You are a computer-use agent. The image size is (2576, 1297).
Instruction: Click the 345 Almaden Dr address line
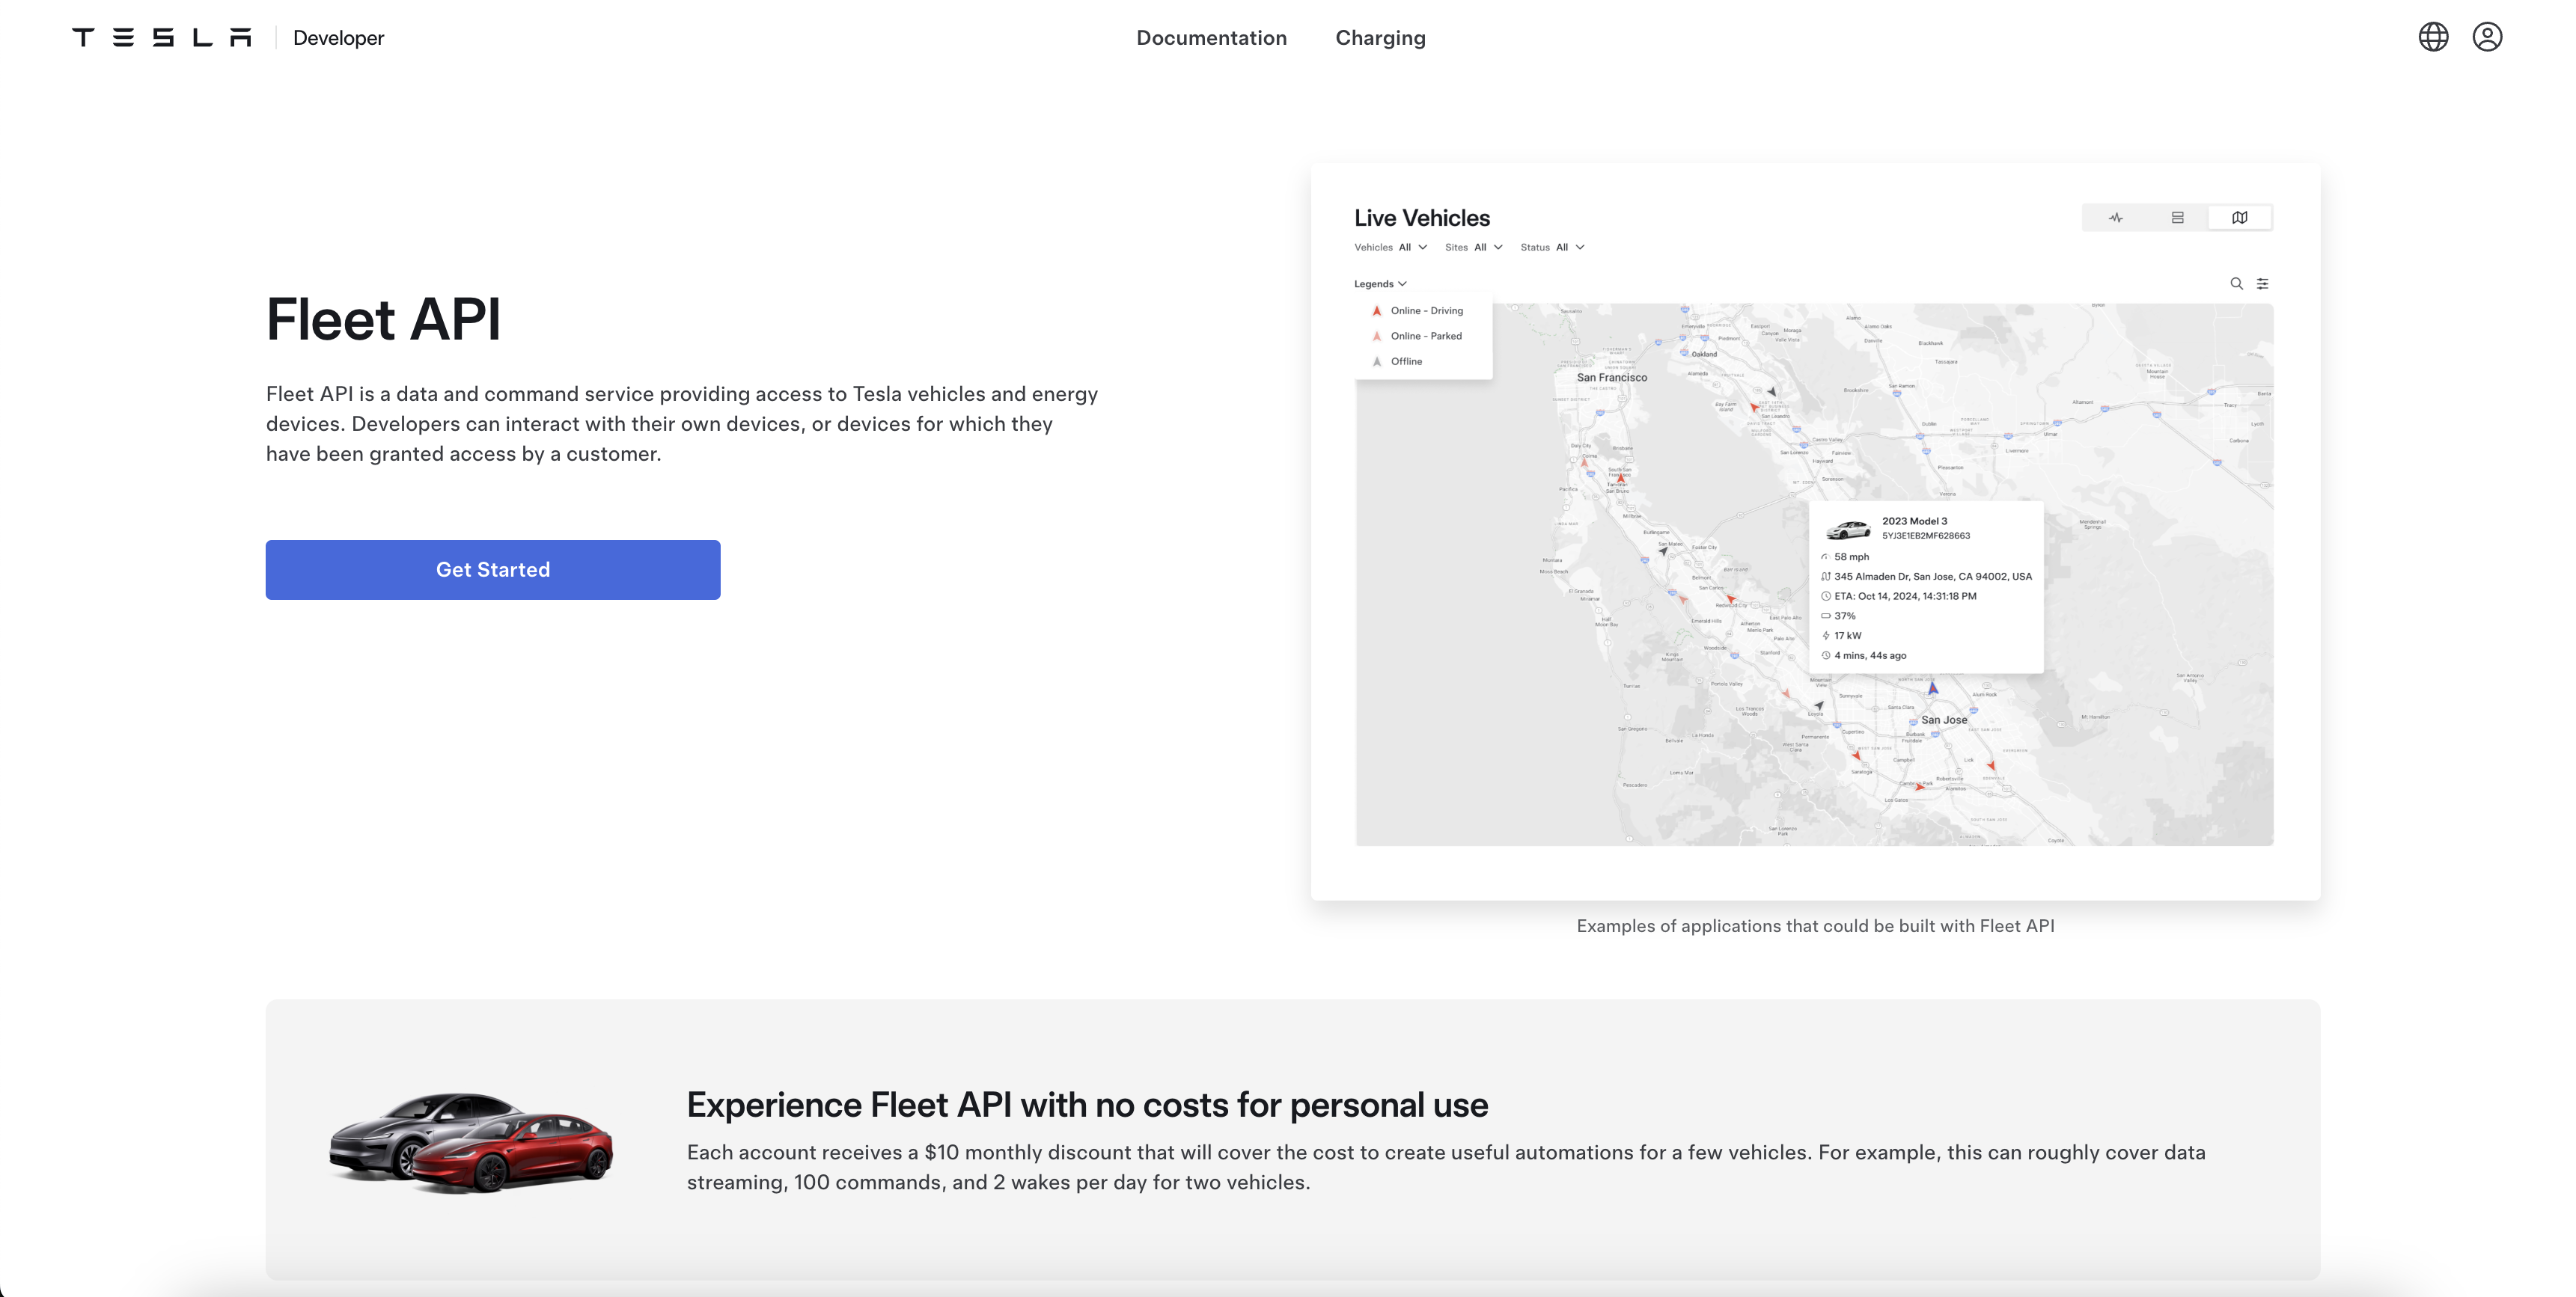click(1933, 577)
